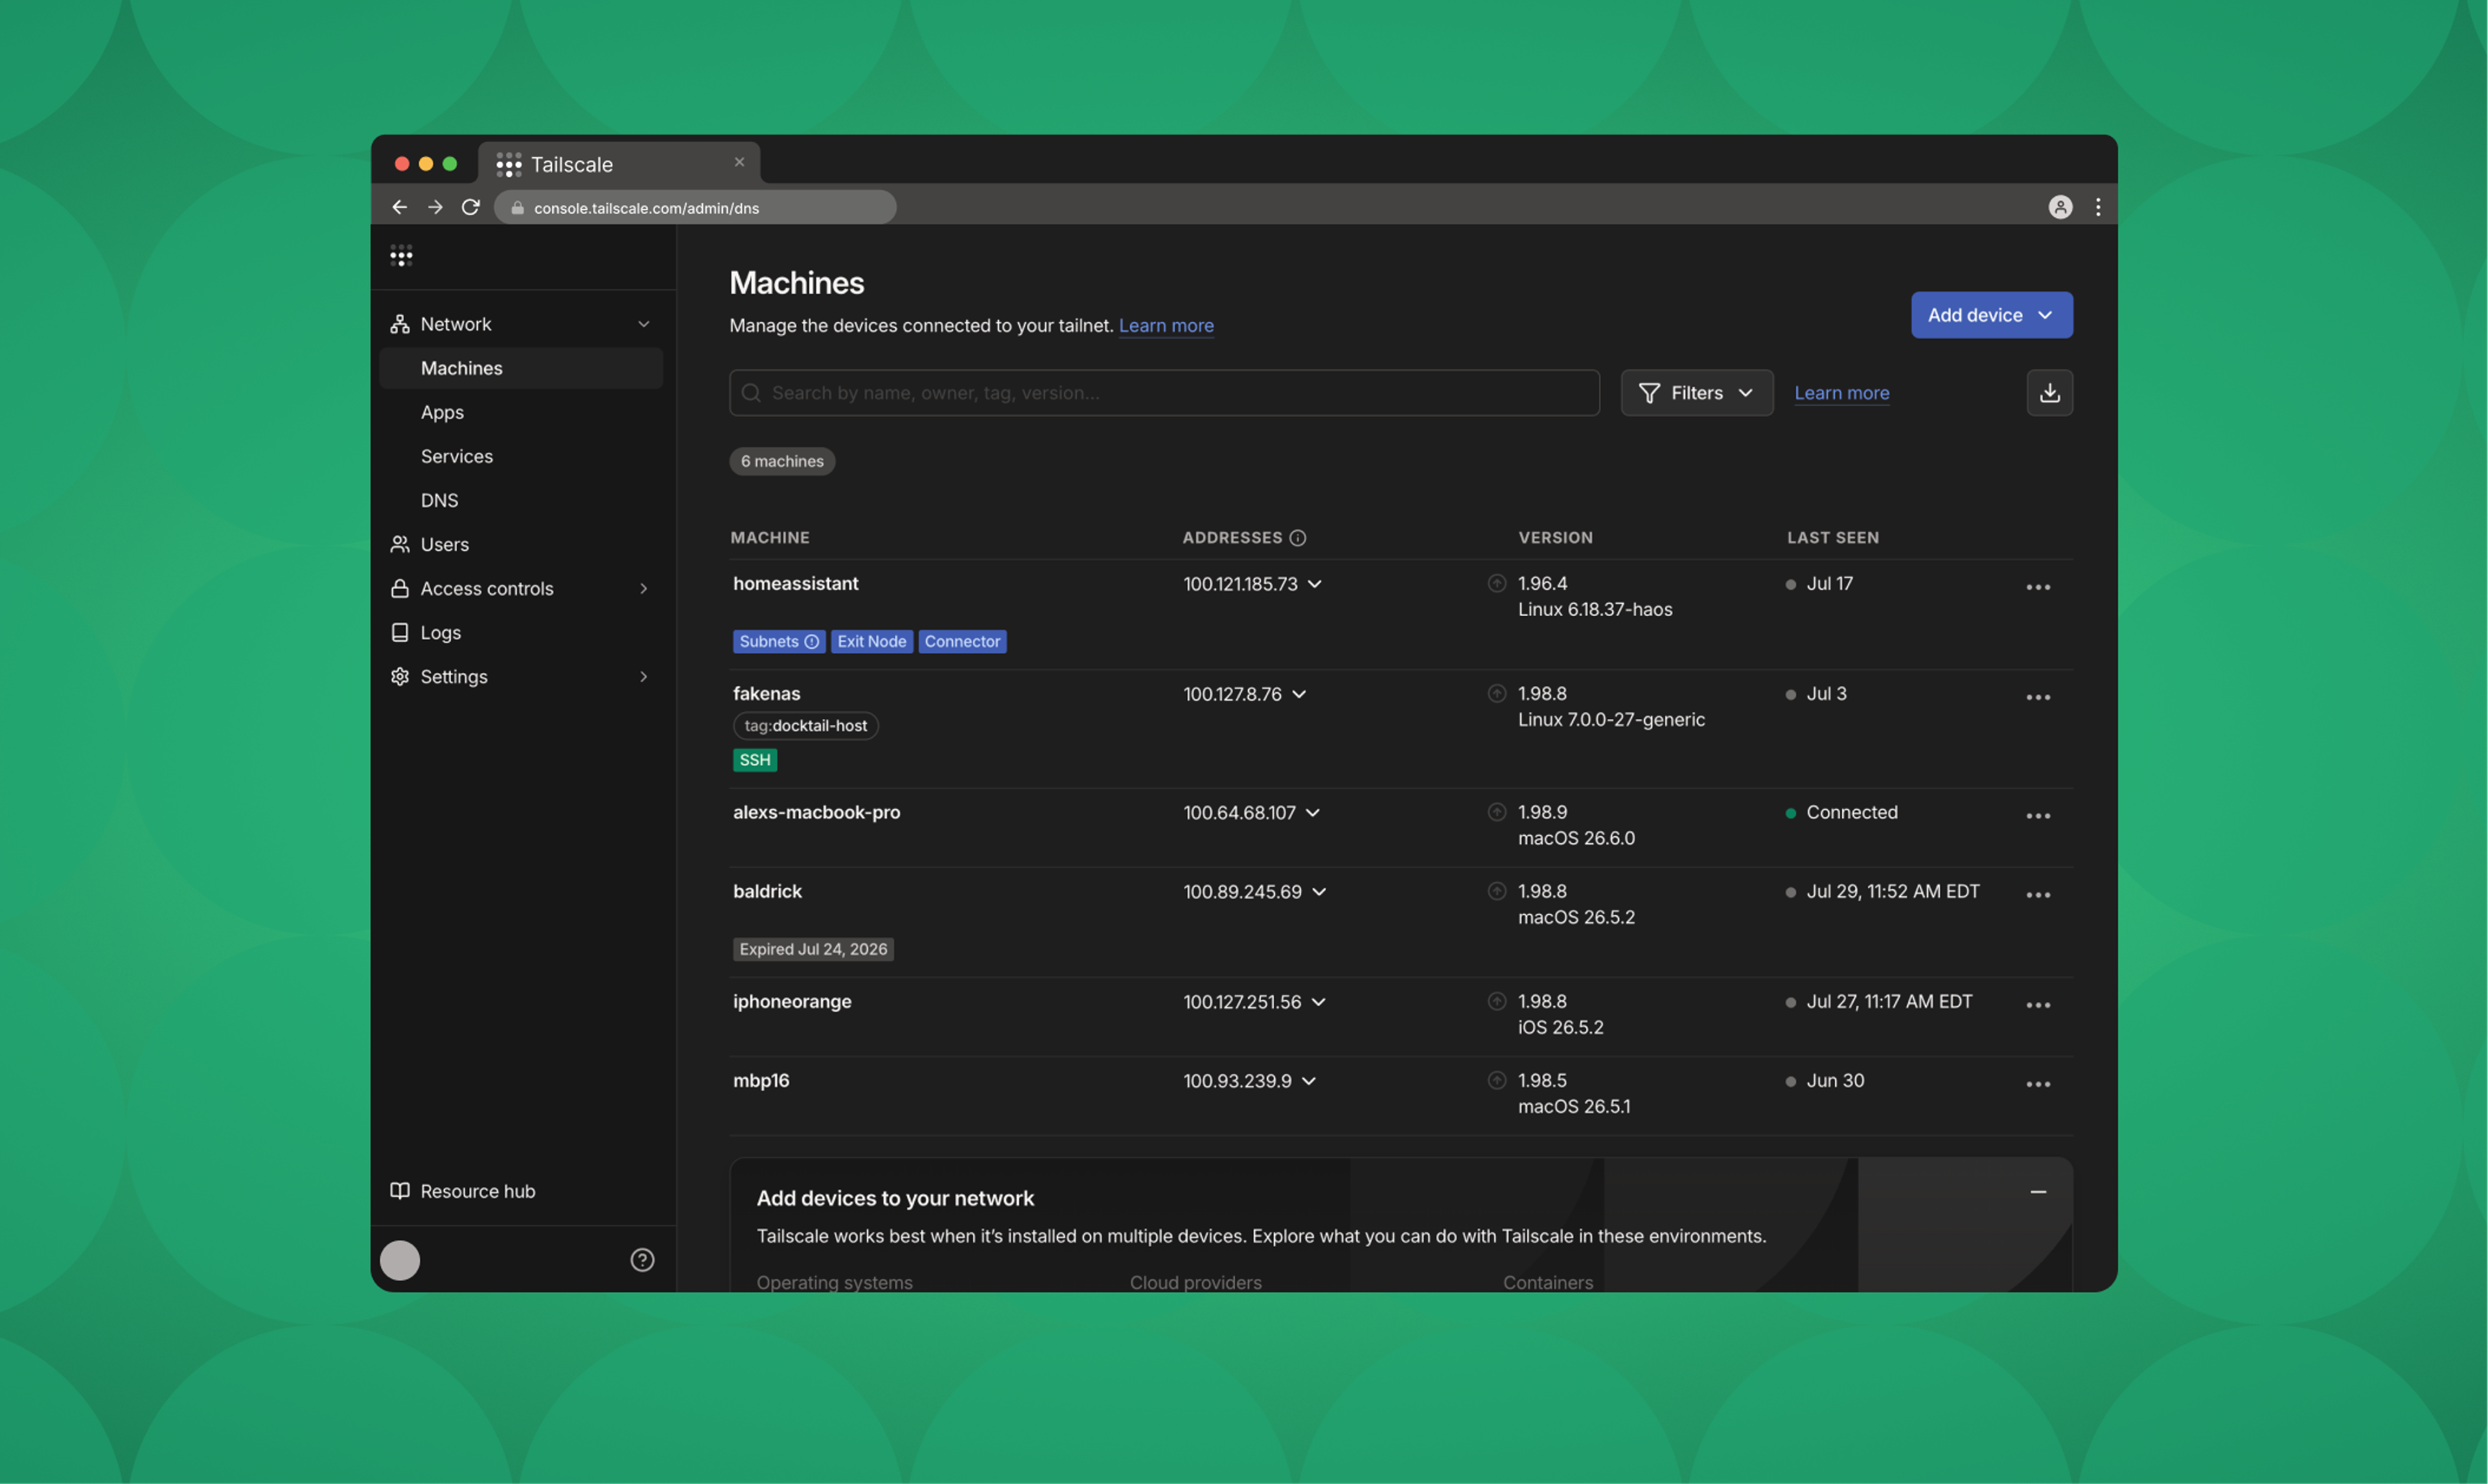Collapse the Network section in the sidebar
2488x1484 pixels.
[644, 324]
